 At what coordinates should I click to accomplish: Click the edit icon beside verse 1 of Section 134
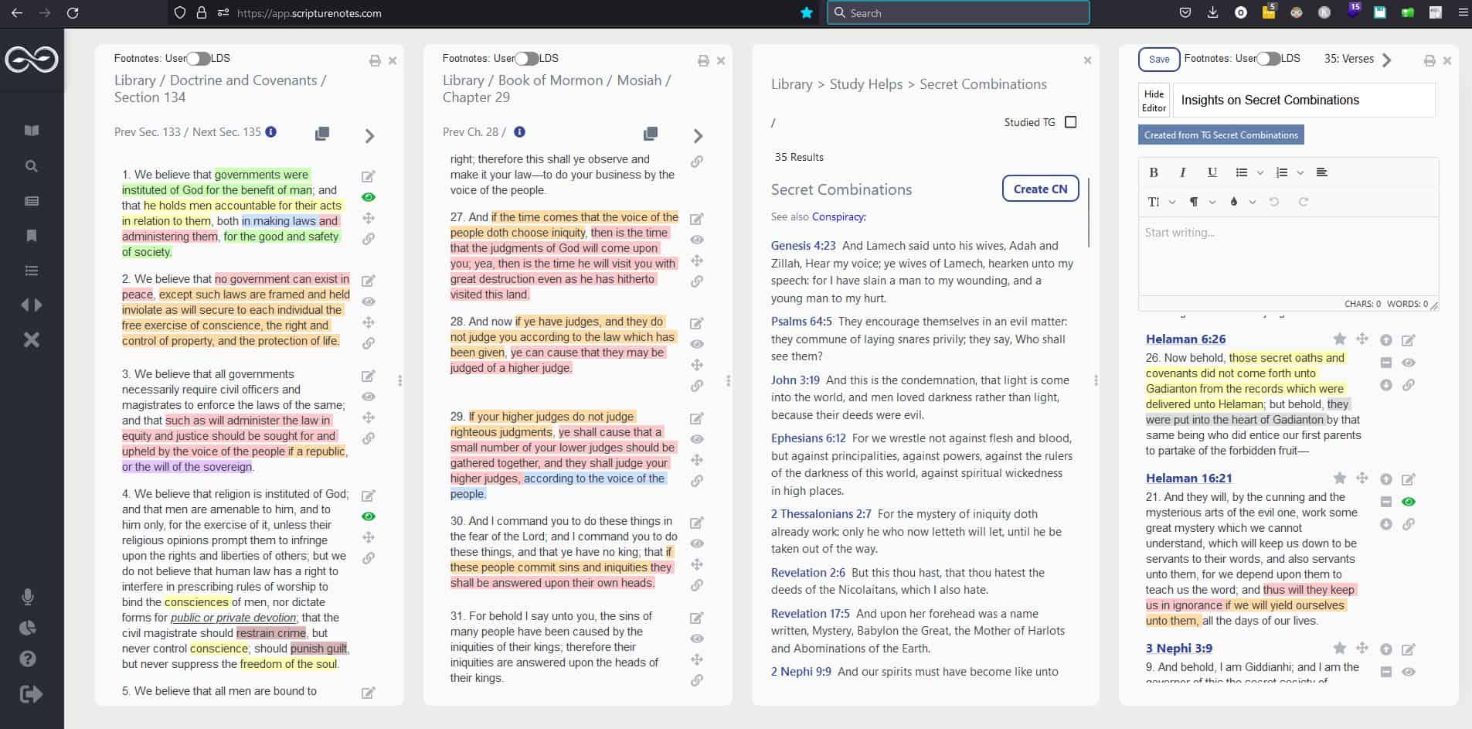(369, 176)
